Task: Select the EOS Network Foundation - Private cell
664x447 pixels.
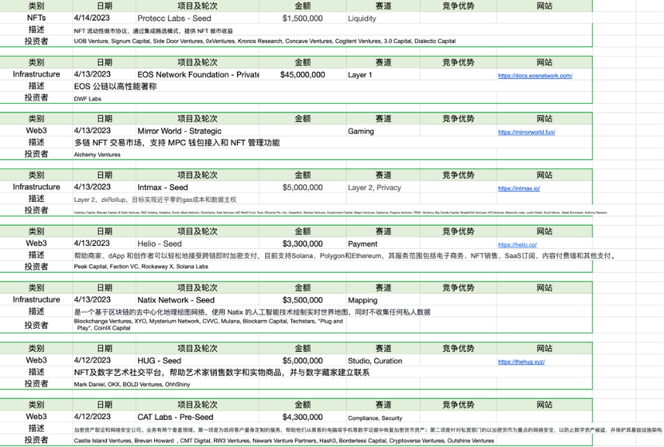Action: click(198, 74)
